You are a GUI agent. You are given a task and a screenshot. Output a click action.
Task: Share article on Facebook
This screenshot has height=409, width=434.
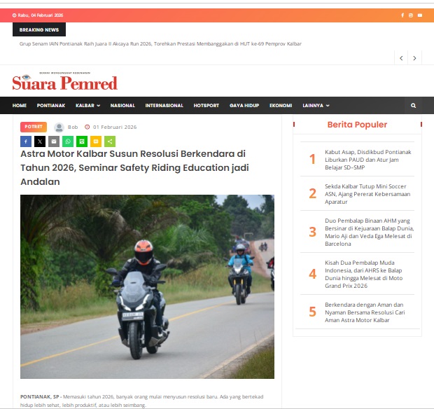26,141
